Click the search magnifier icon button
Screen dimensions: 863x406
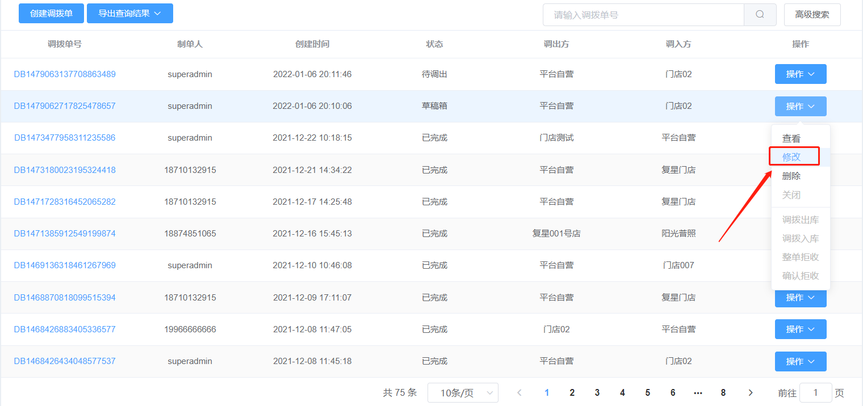(760, 15)
